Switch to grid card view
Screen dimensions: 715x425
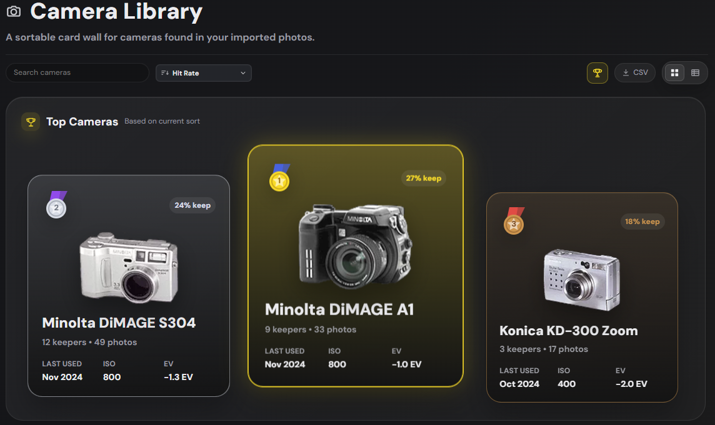click(674, 73)
